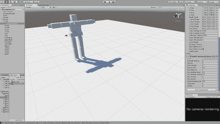This screenshot has width=220, height=124.
Task: Open object picker for L Toes field
Action: (x=217, y=8)
